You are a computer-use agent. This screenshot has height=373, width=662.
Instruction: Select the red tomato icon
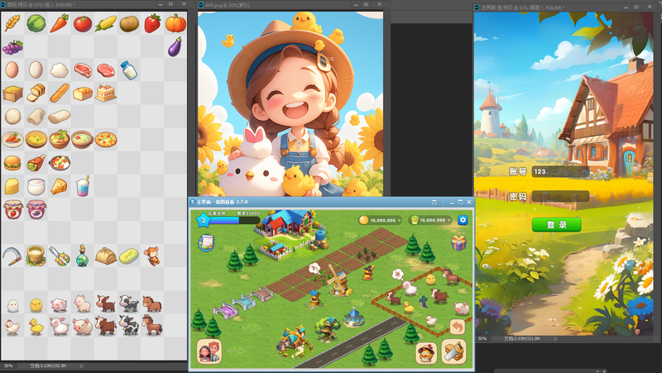(x=83, y=24)
